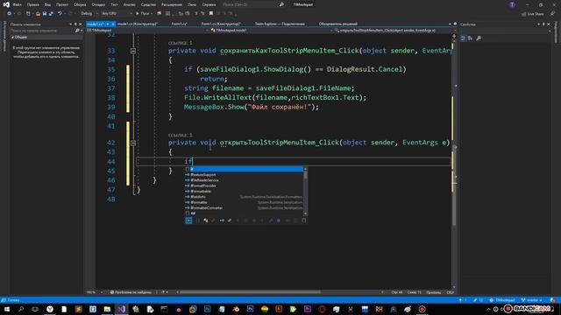Viewport: 561px width, 315px height.
Task: Click the quick launch search field in the title bar
Action: click(x=252, y=4)
